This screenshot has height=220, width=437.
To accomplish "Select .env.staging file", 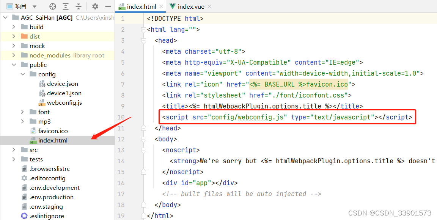I will 46,207.
